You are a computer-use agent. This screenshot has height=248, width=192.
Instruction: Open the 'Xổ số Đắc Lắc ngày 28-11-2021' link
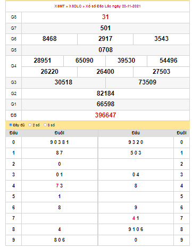[x=113, y=6]
